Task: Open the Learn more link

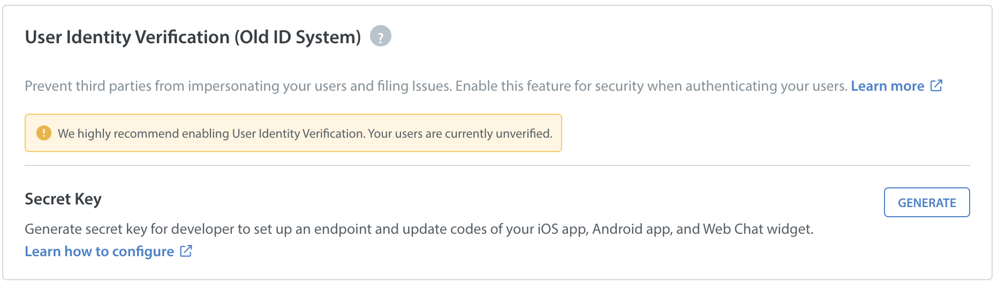Action: click(887, 86)
